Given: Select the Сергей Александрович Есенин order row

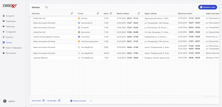Looking at the screenshot, I should 125,37.
